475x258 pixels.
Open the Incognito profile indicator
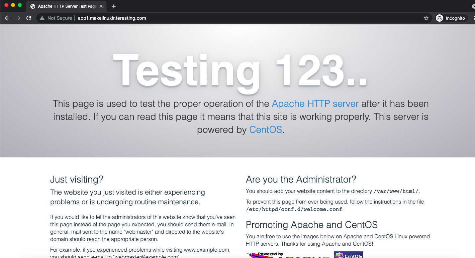pos(451,18)
